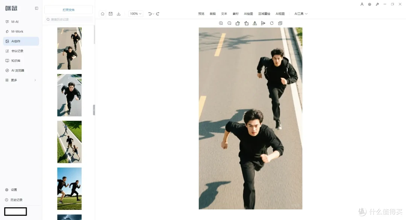Select the 文本 text menu item
Viewport: 406px width, 220px height.
[224, 14]
